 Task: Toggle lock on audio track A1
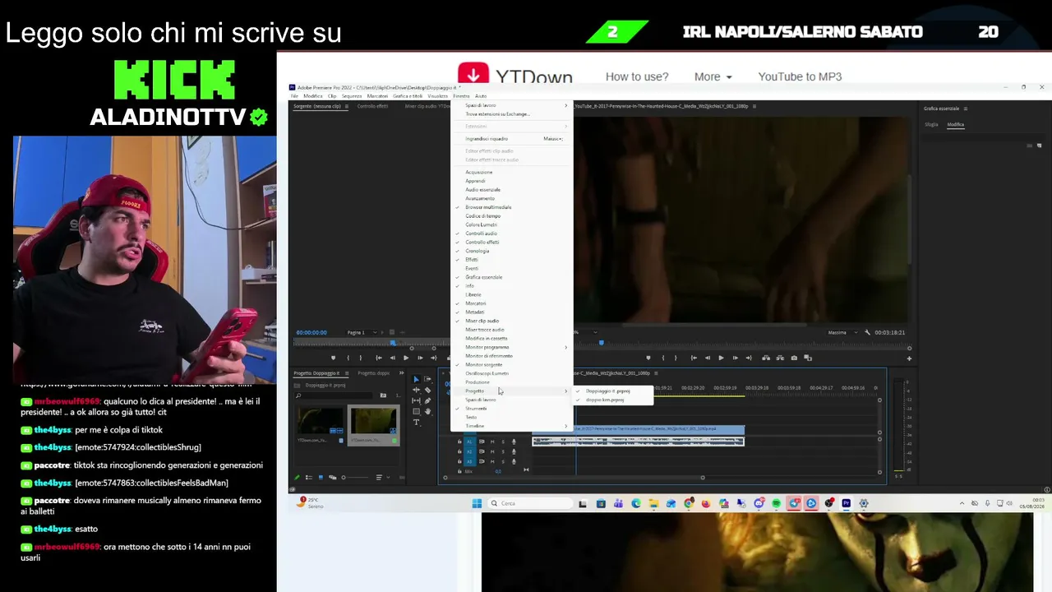tap(459, 442)
